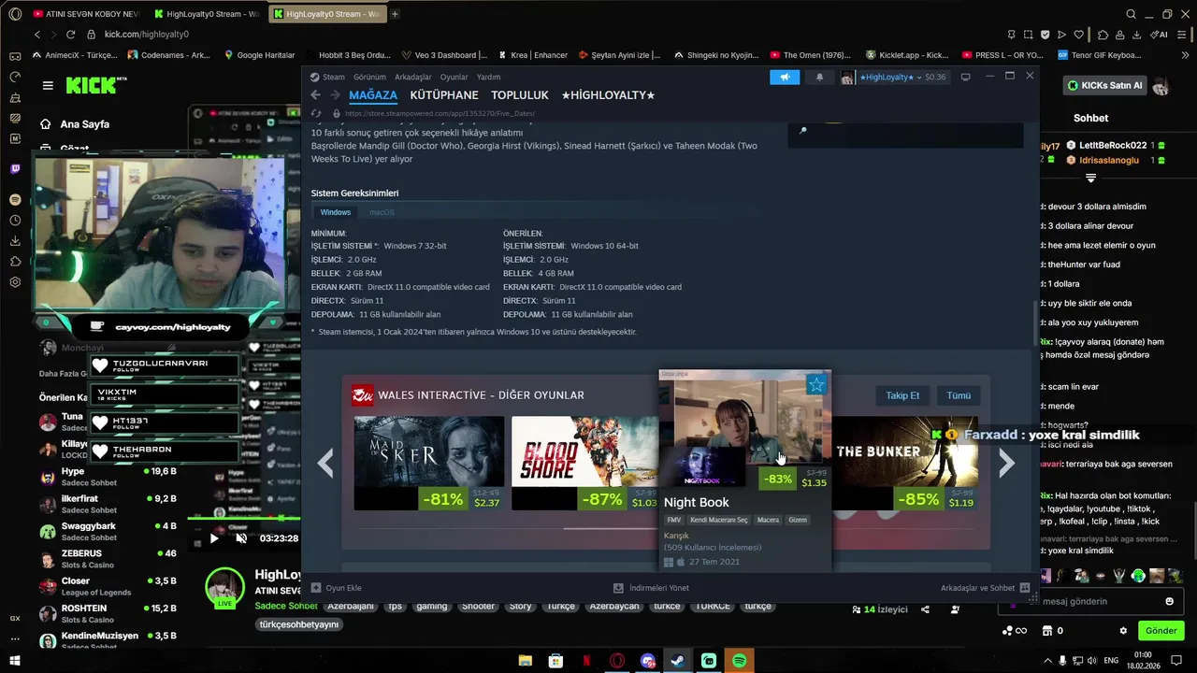The image size is (1197, 673).
Task: Open Steam TOPLULUK tab
Action: [520, 95]
